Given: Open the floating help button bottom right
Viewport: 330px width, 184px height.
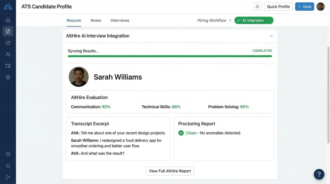Looking at the screenshot, I should coord(319,174).
